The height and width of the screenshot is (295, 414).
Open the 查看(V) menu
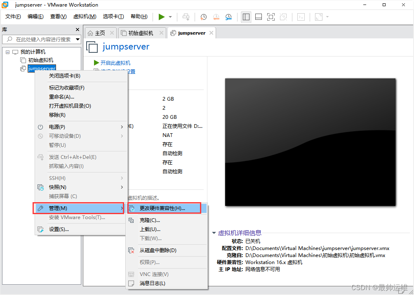[x=59, y=17]
